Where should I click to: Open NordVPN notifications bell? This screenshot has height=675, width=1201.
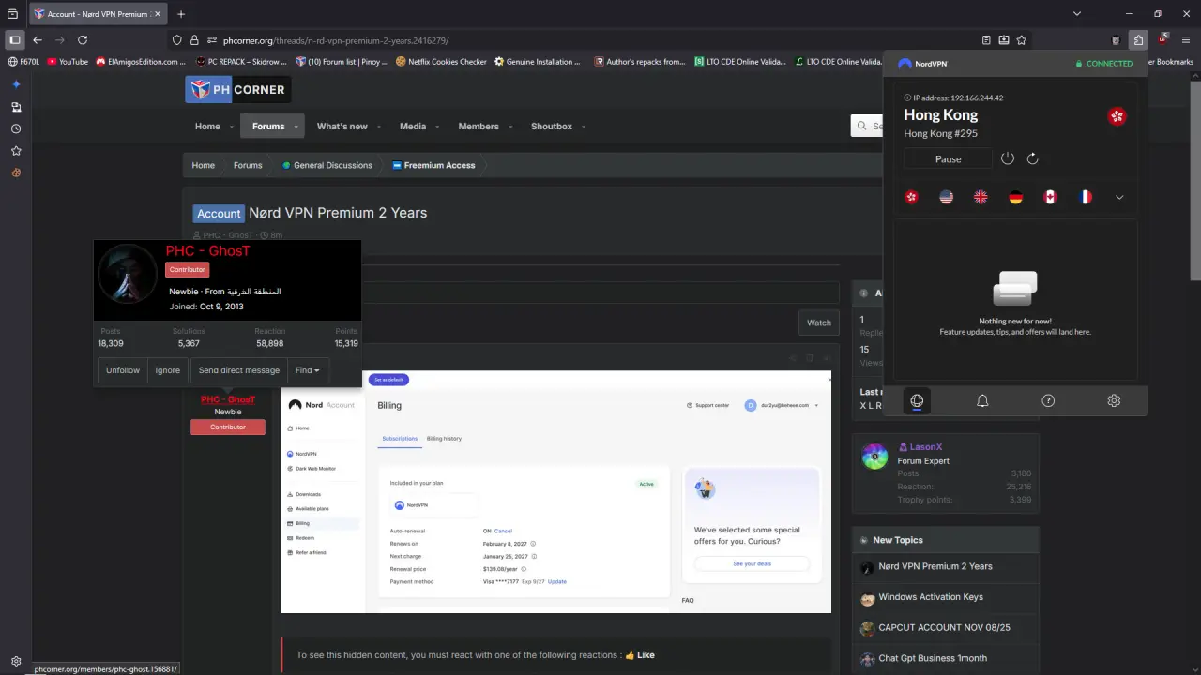click(x=982, y=400)
